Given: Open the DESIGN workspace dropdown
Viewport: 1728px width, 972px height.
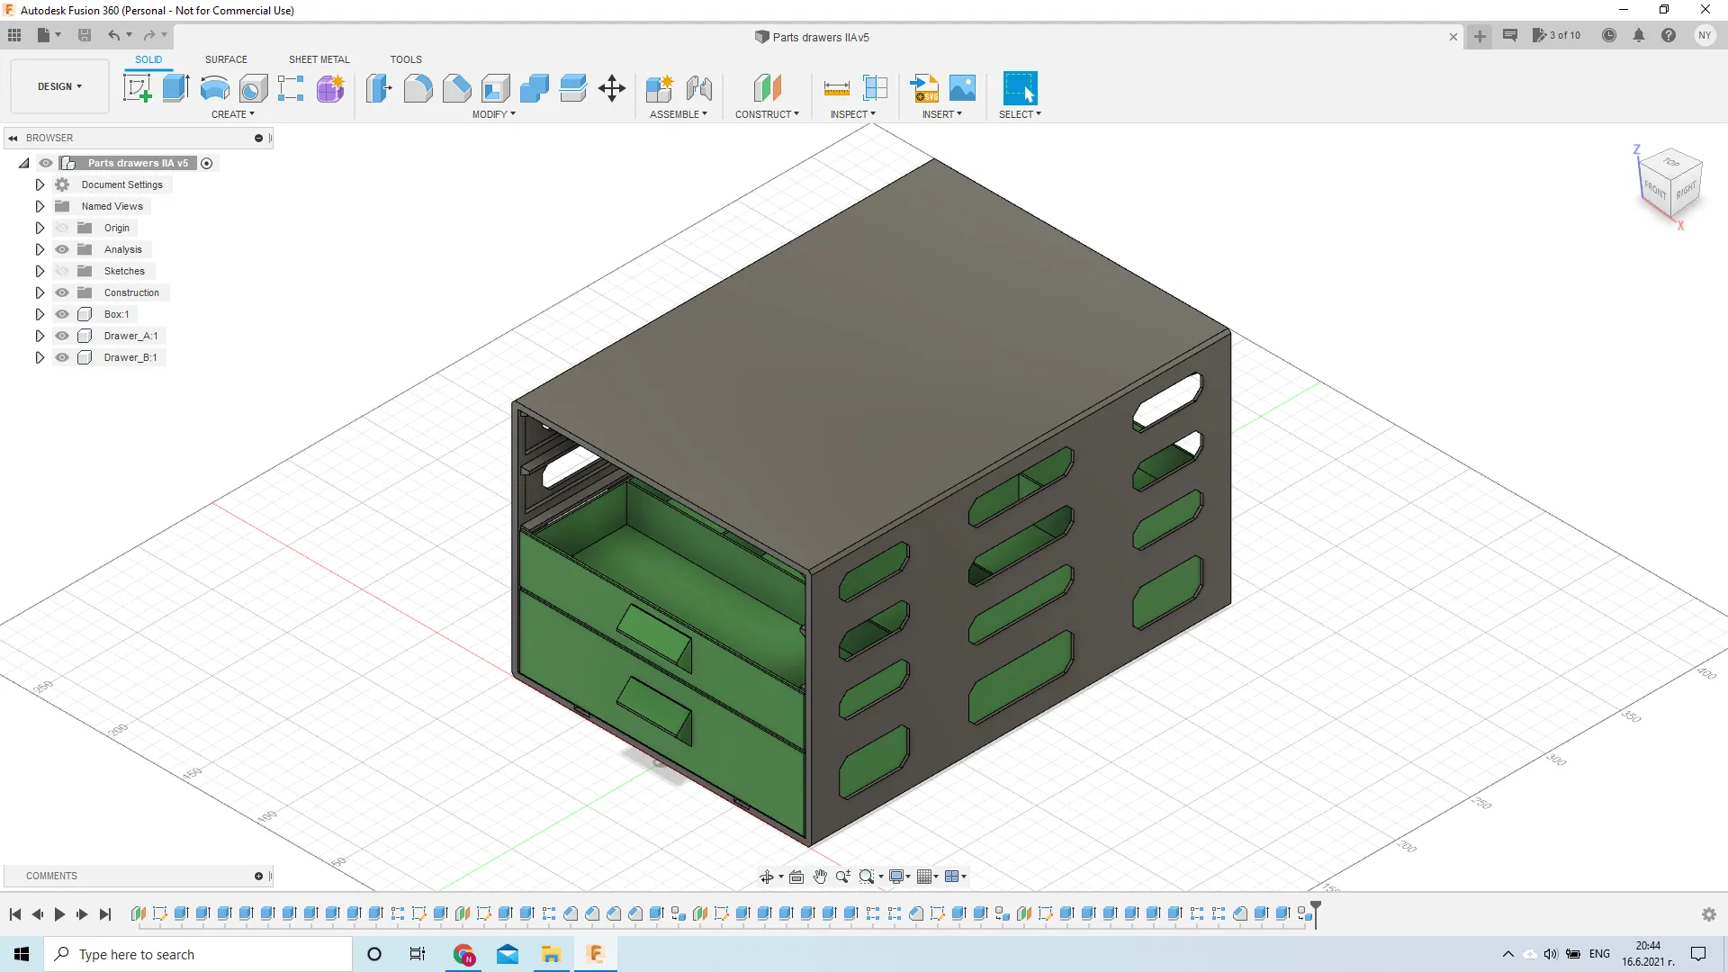Looking at the screenshot, I should click(x=59, y=86).
